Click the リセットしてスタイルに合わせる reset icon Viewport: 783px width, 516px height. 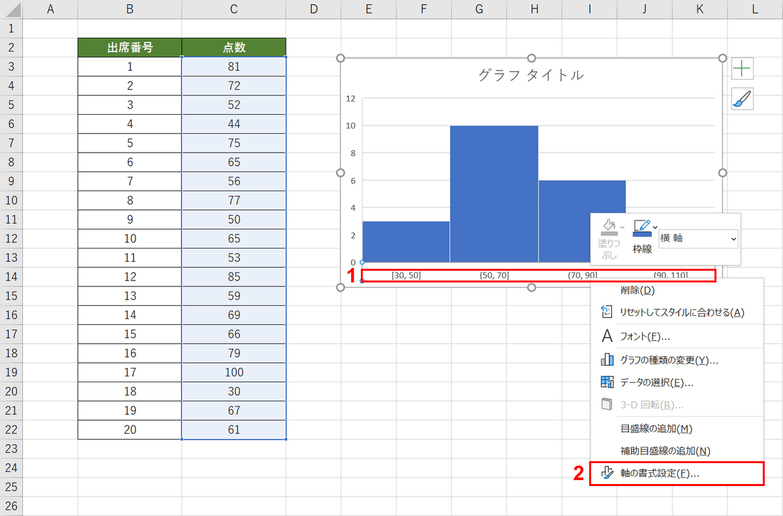click(x=607, y=312)
